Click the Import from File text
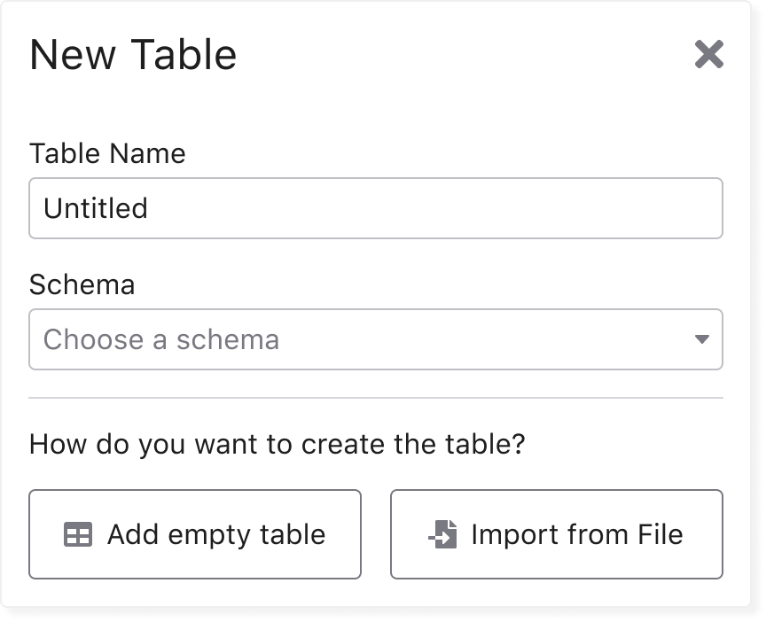This screenshot has width=766, height=622. (577, 534)
